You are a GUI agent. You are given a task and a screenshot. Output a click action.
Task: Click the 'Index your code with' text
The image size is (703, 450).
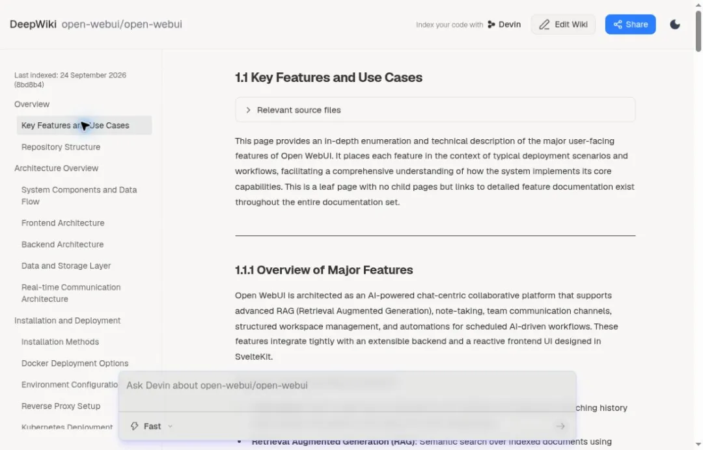click(449, 25)
